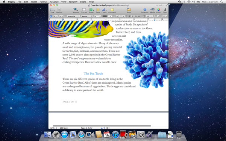This screenshot has width=226, height=141.
Task: Open Address Book from the Dock
Action: pyautogui.click(x=98, y=134)
